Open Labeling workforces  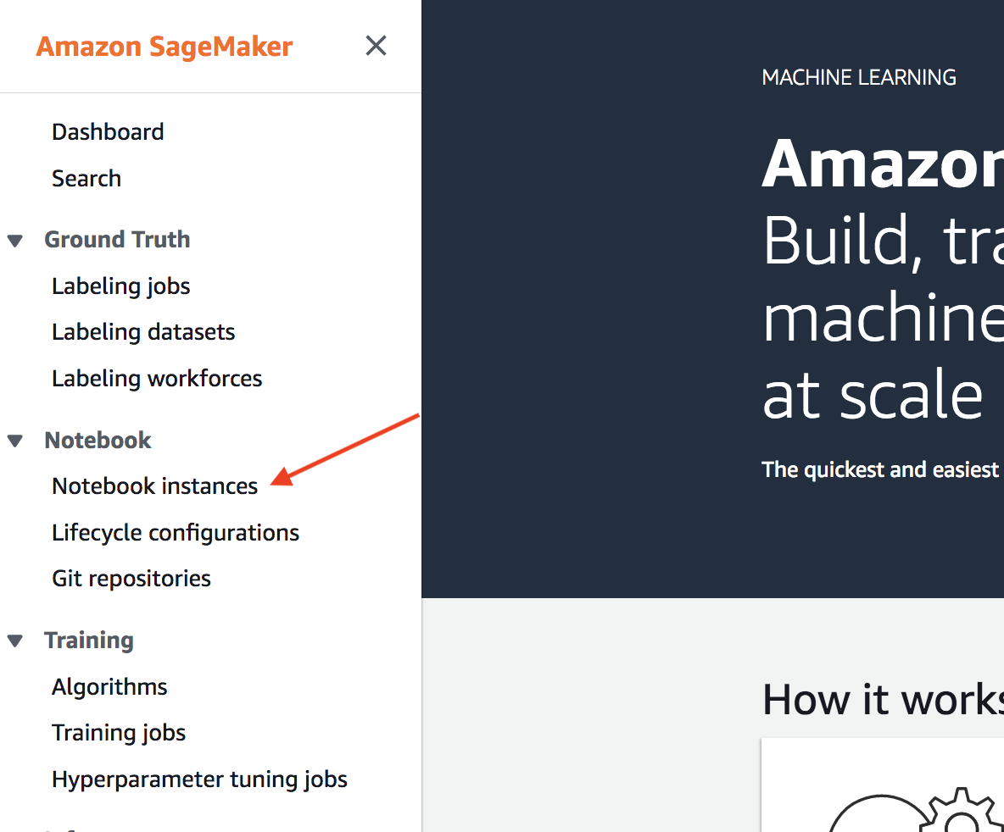(157, 378)
